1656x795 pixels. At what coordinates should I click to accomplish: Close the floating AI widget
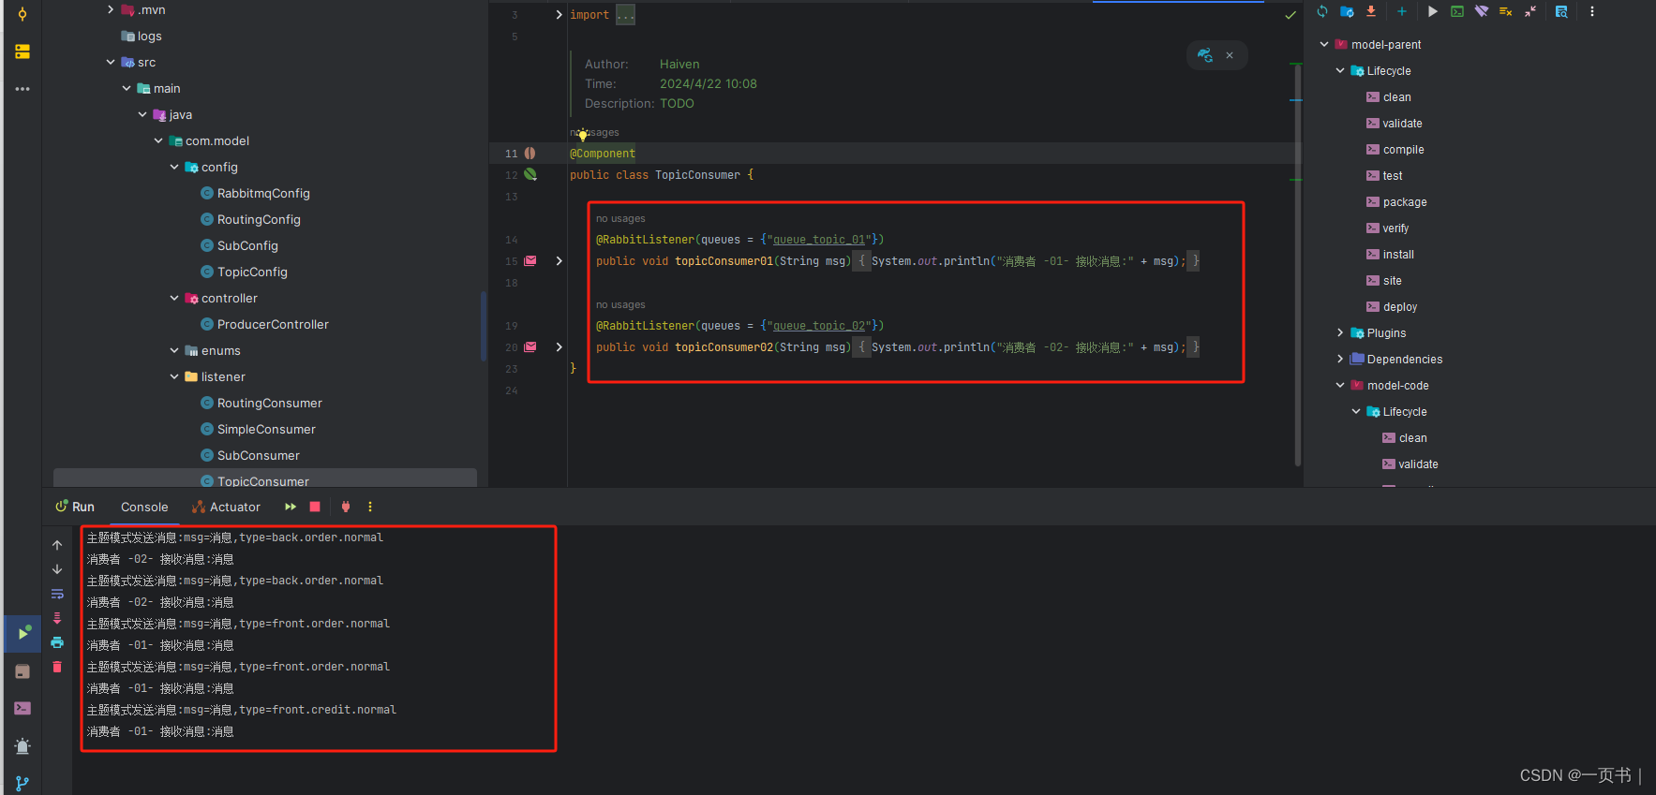(x=1230, y=55)
